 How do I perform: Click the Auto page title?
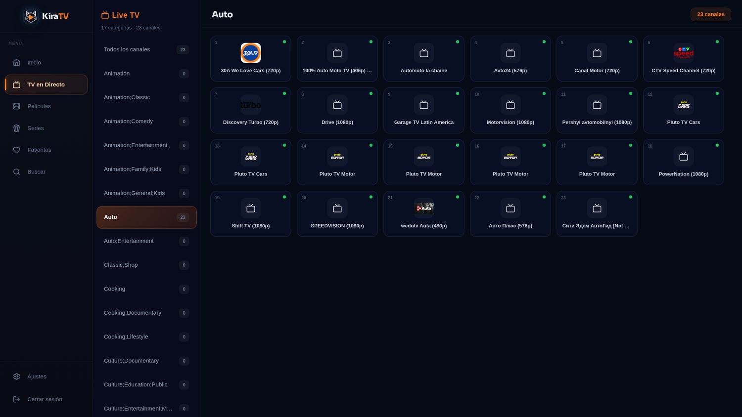coord(222,15)
